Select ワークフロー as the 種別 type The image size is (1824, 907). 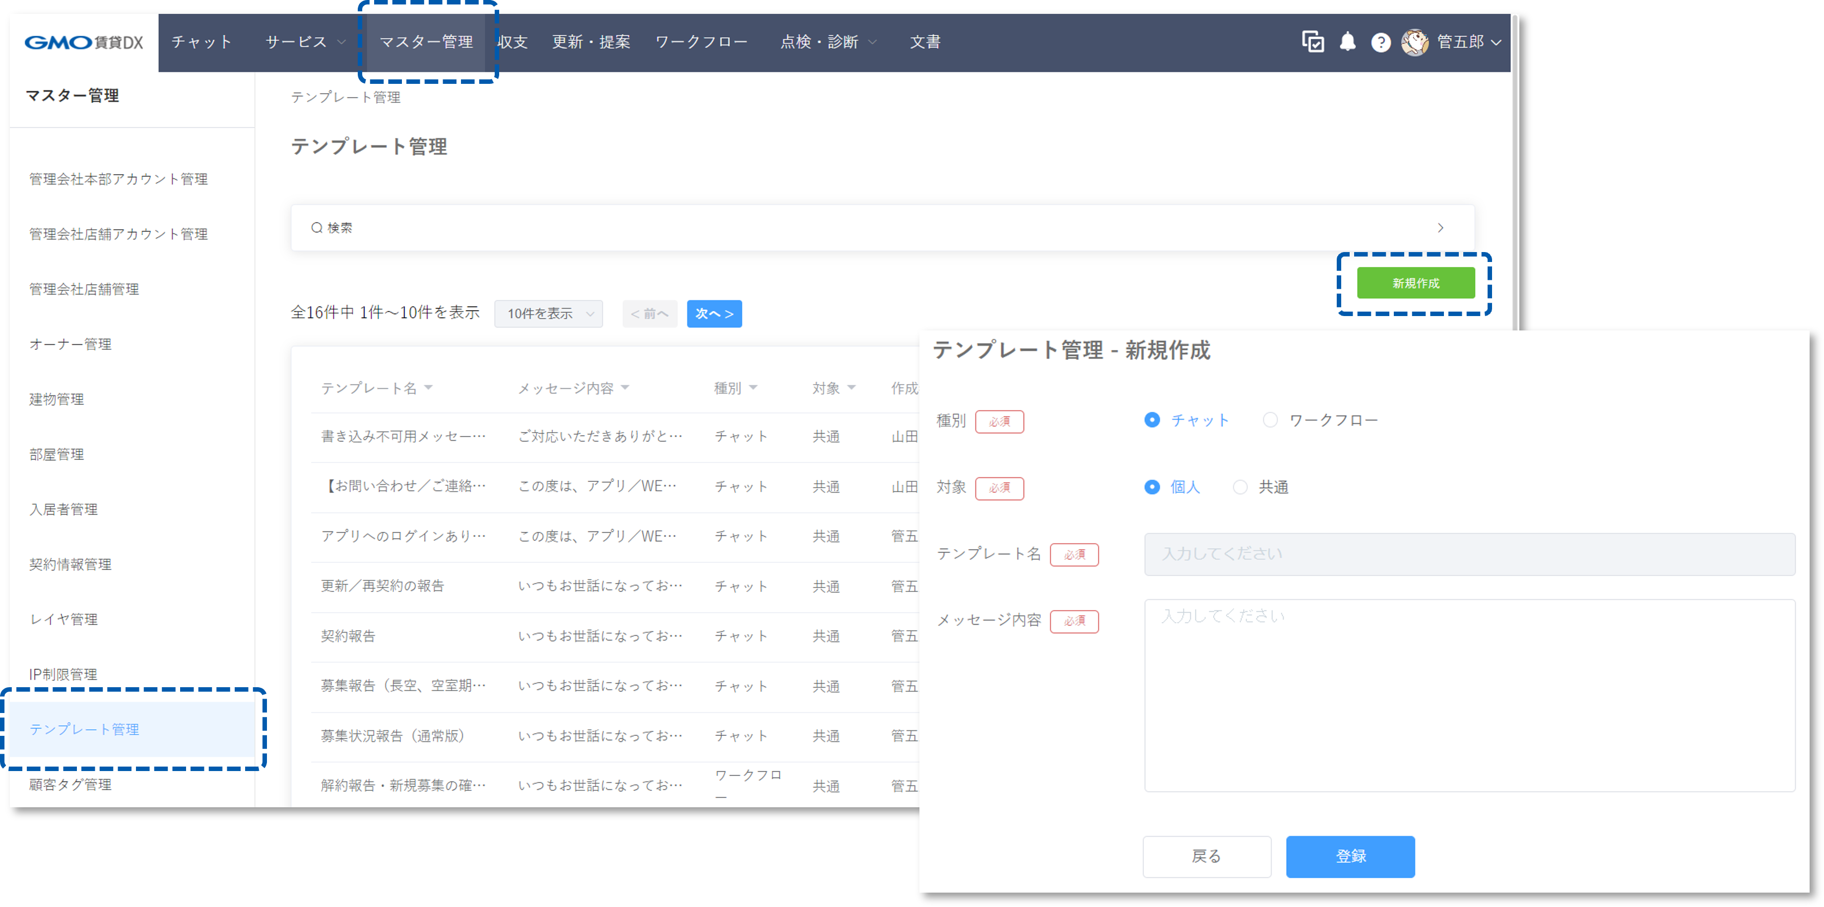click(1270, 420)
